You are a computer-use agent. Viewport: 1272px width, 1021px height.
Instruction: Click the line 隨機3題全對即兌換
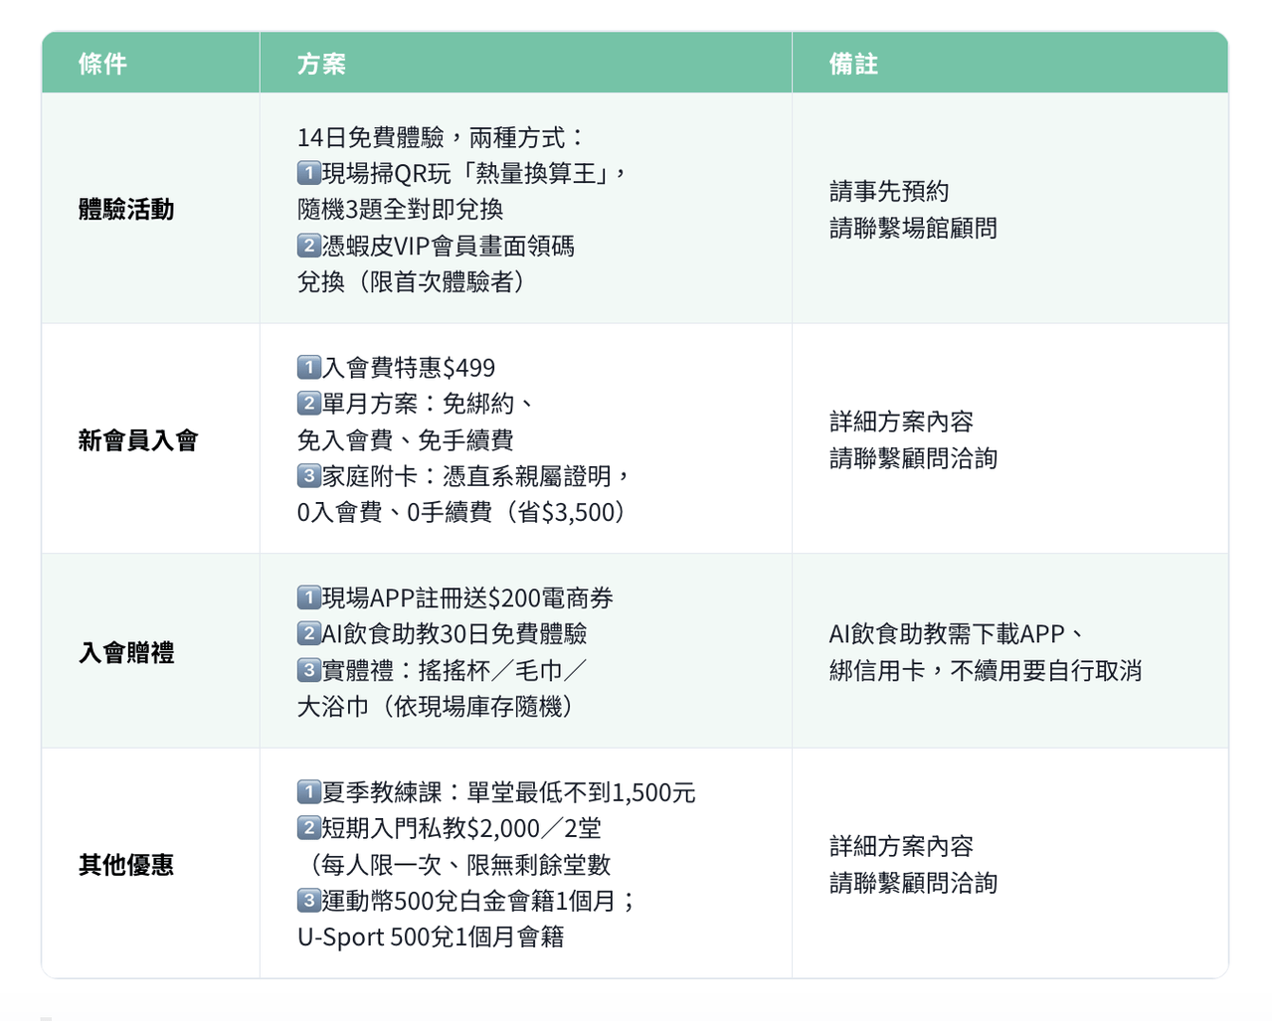point(400,210)
